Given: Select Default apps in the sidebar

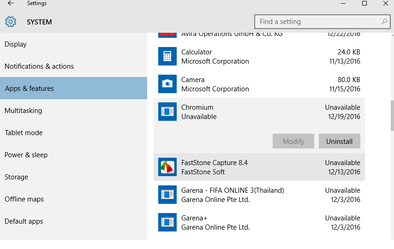Looking at the screenshot, I should click(24, 221).
